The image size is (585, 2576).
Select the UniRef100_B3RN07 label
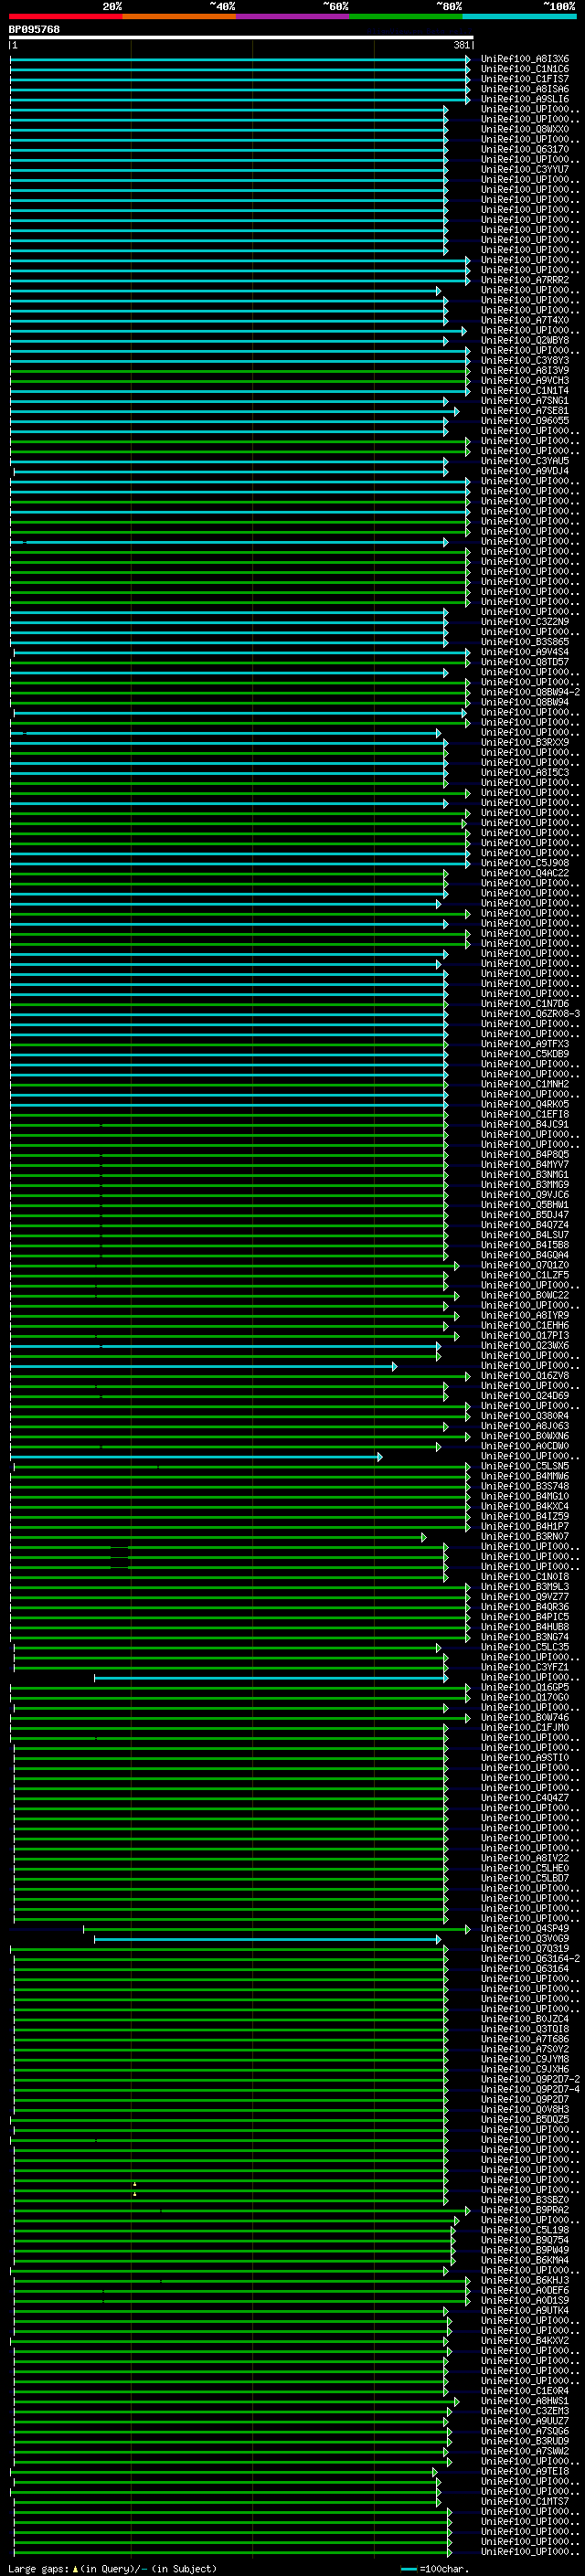(x=525, y=1536)
